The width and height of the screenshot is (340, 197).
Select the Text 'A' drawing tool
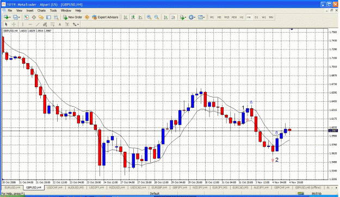[60, 24]
